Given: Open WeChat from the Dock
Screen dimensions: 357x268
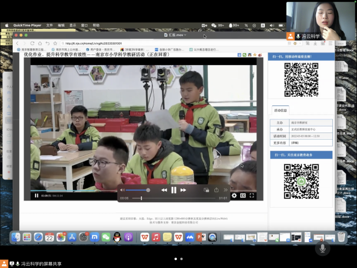Looking at the screenshot, I should tap(106, 237).
